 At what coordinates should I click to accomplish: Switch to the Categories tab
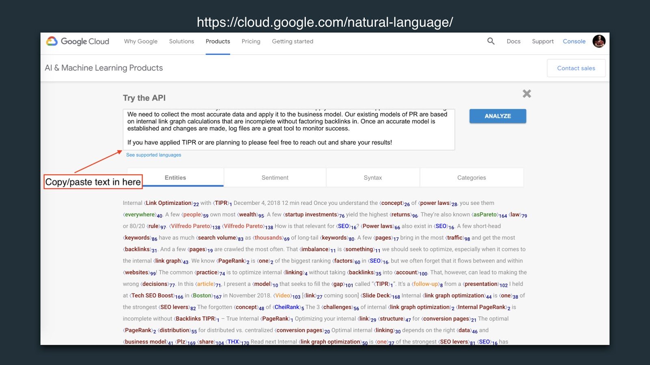472,178
